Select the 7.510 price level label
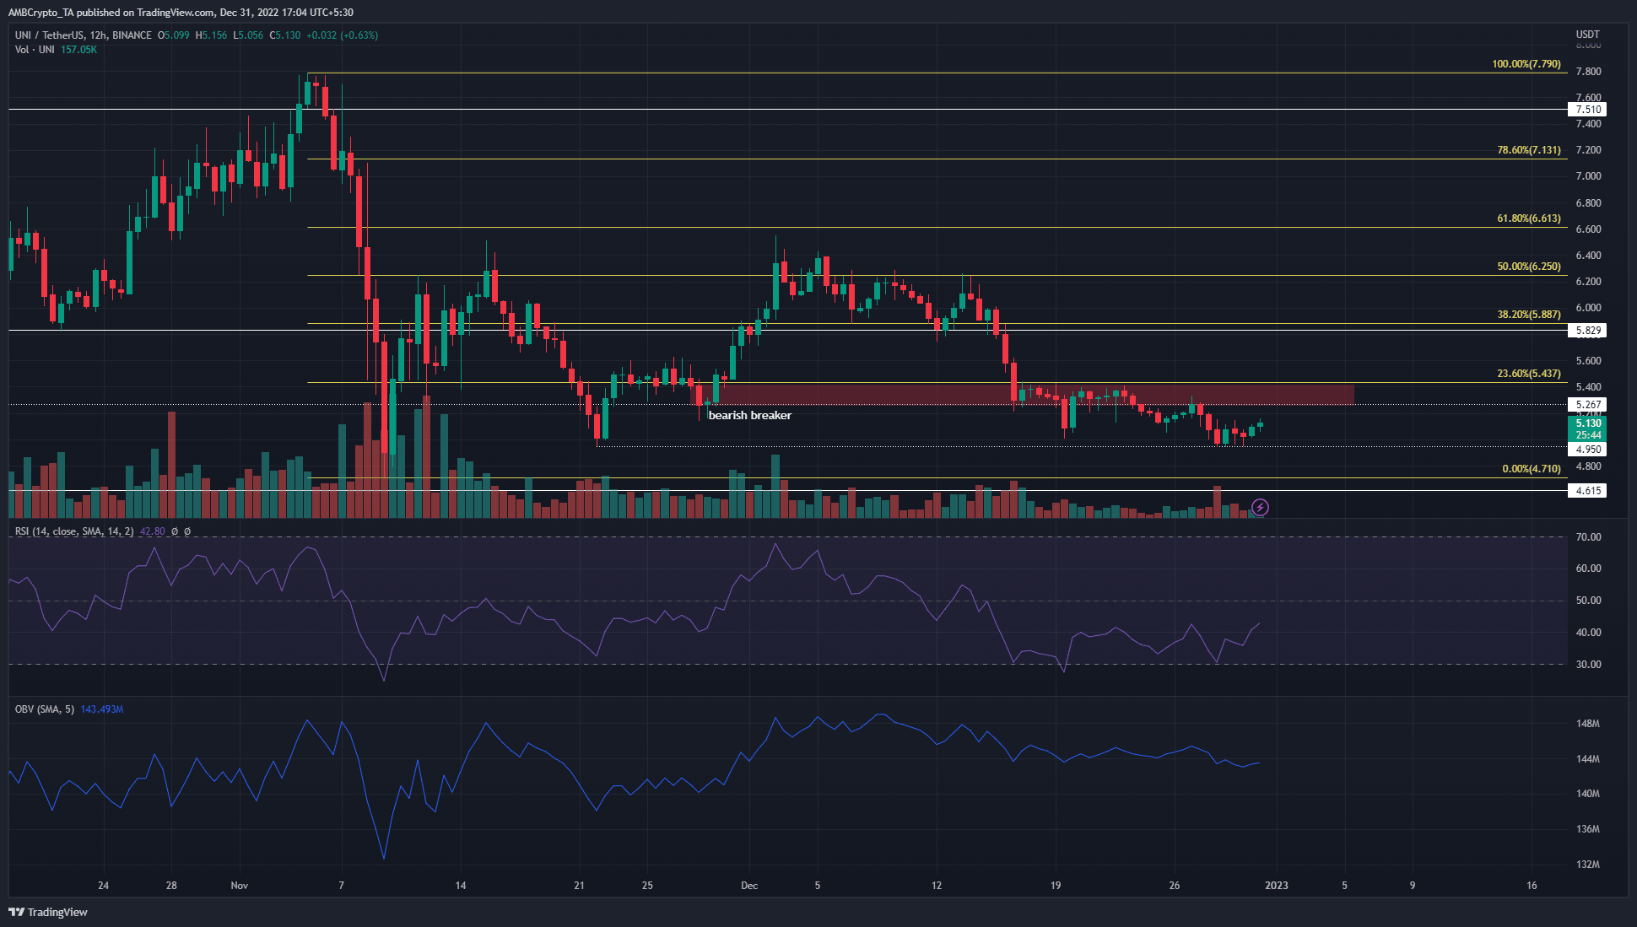 [1587, 109]
